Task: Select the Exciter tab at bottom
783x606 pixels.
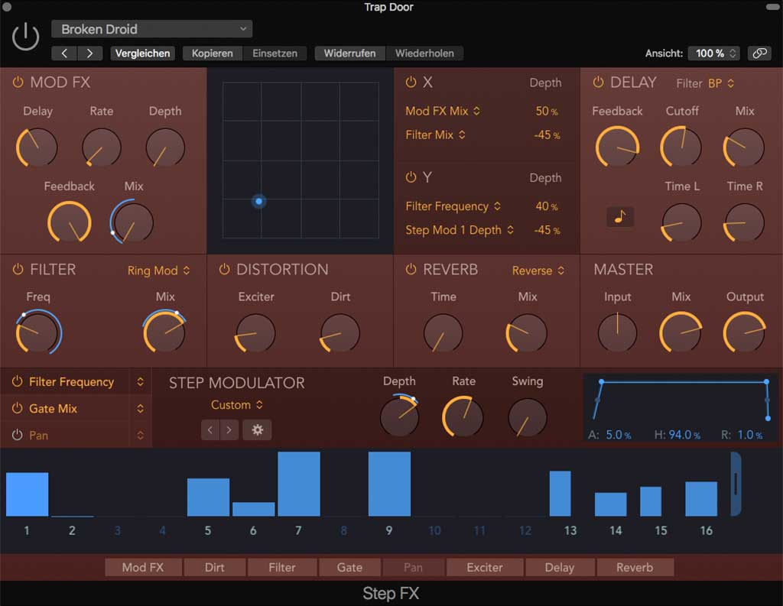Action: click(485, 567)
